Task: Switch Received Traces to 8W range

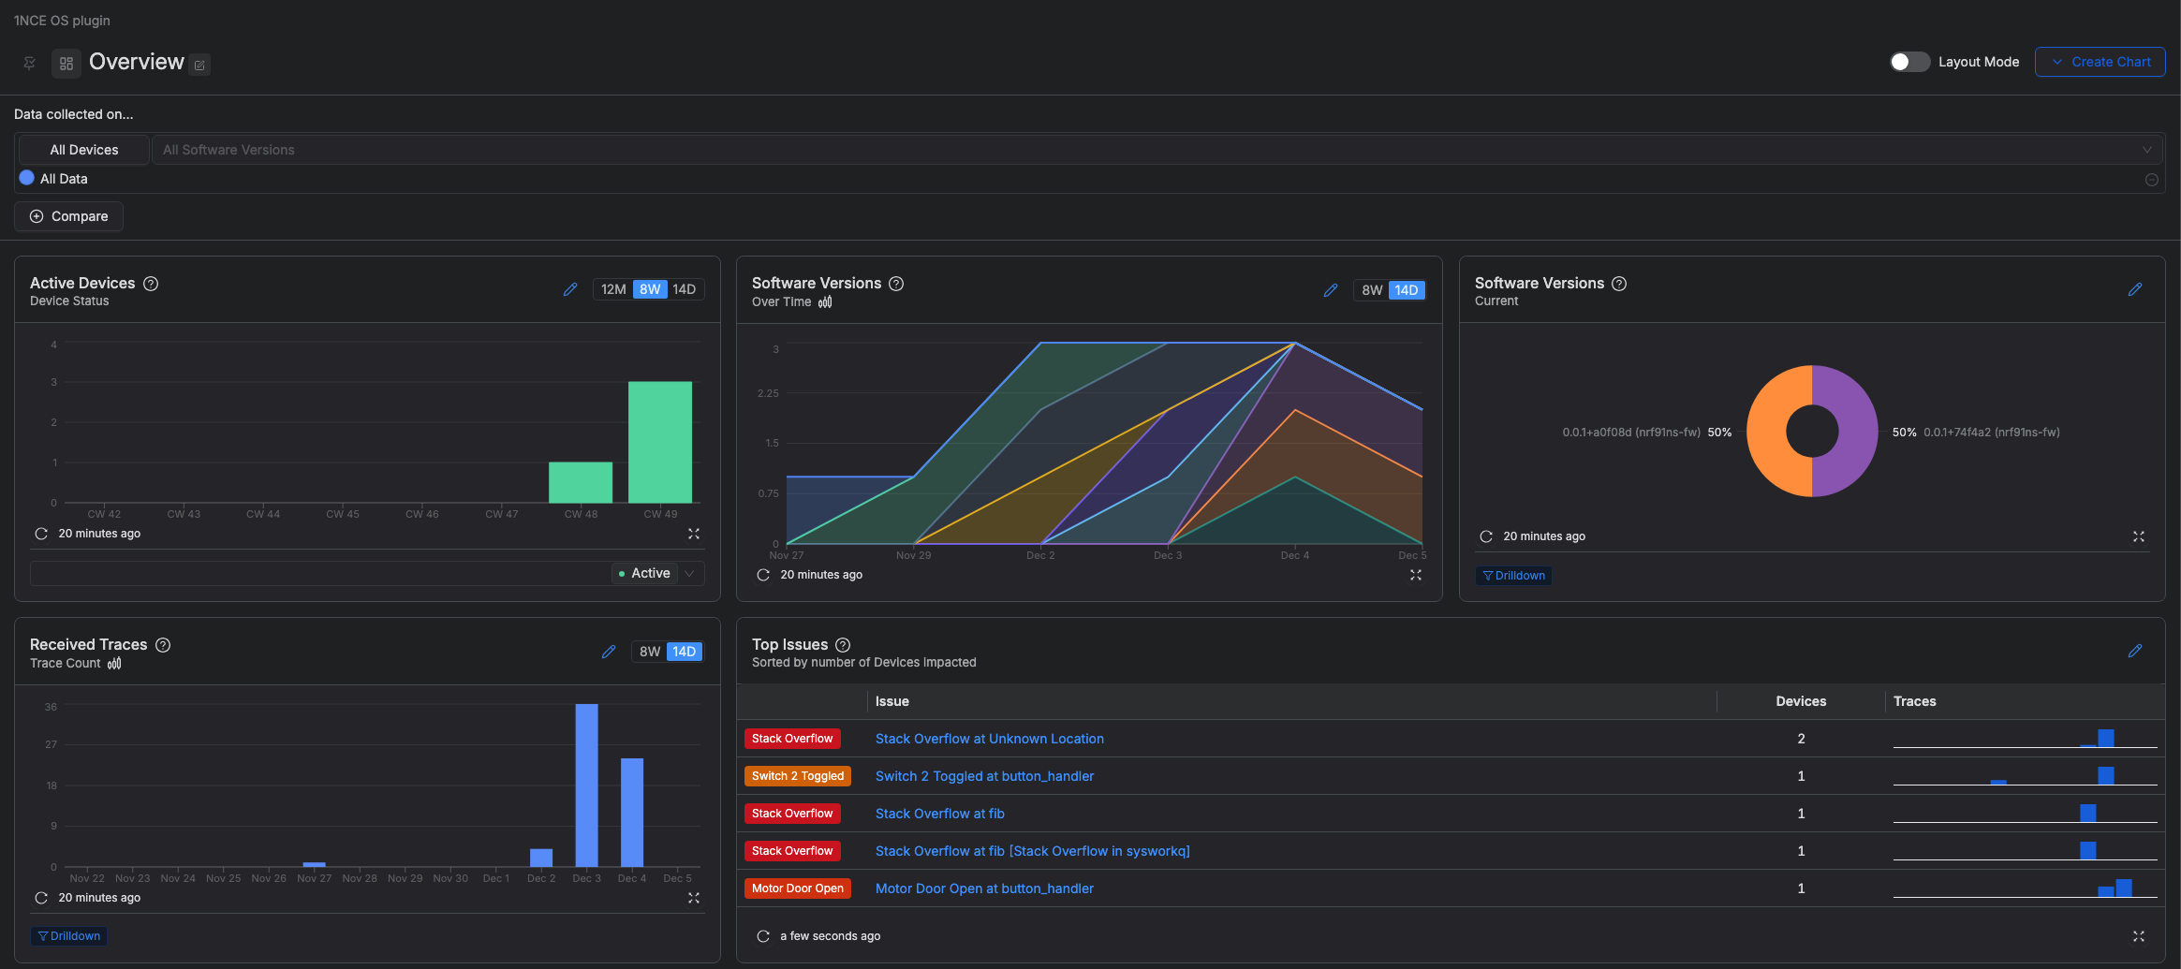Action: [x=649, y=652]
